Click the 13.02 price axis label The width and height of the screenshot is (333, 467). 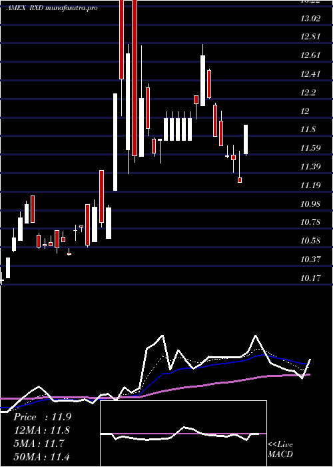[x=310, y=19]
